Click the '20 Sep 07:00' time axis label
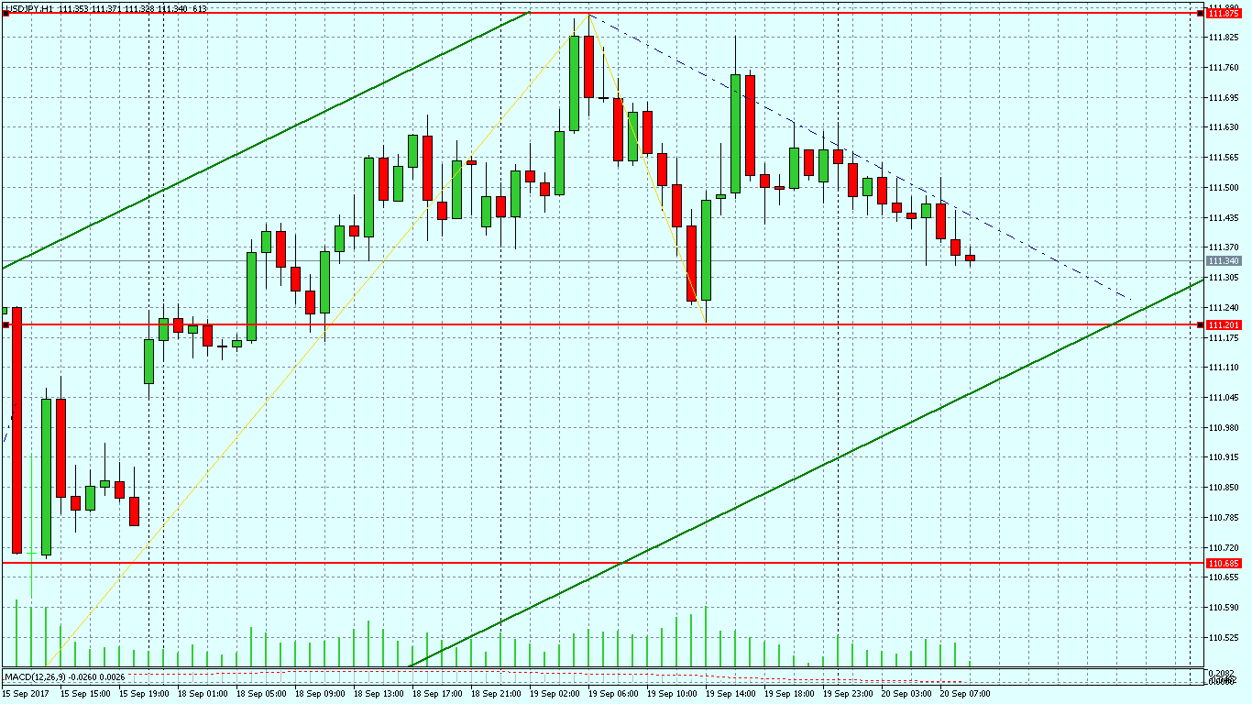1252x704 pixels. pos(963,694)
